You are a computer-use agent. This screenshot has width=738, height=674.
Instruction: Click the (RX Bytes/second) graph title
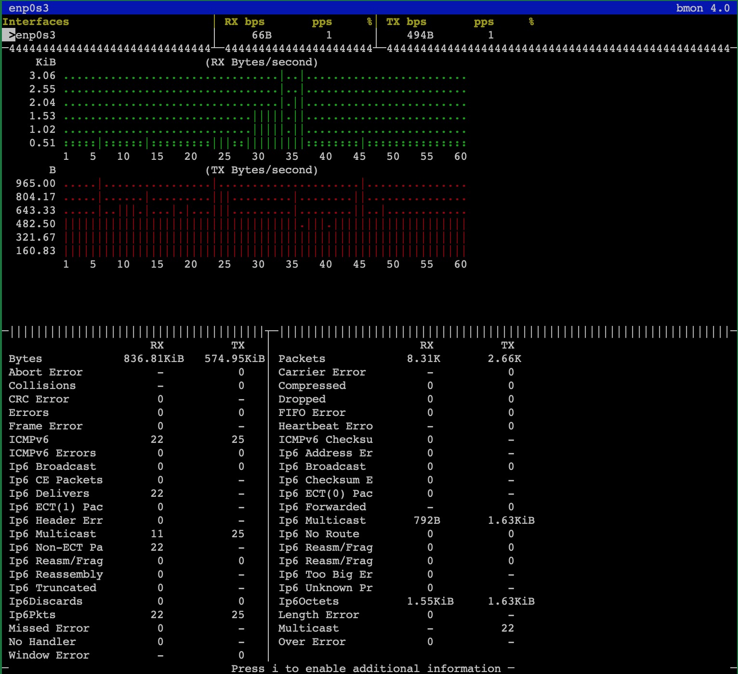(262, 62)
